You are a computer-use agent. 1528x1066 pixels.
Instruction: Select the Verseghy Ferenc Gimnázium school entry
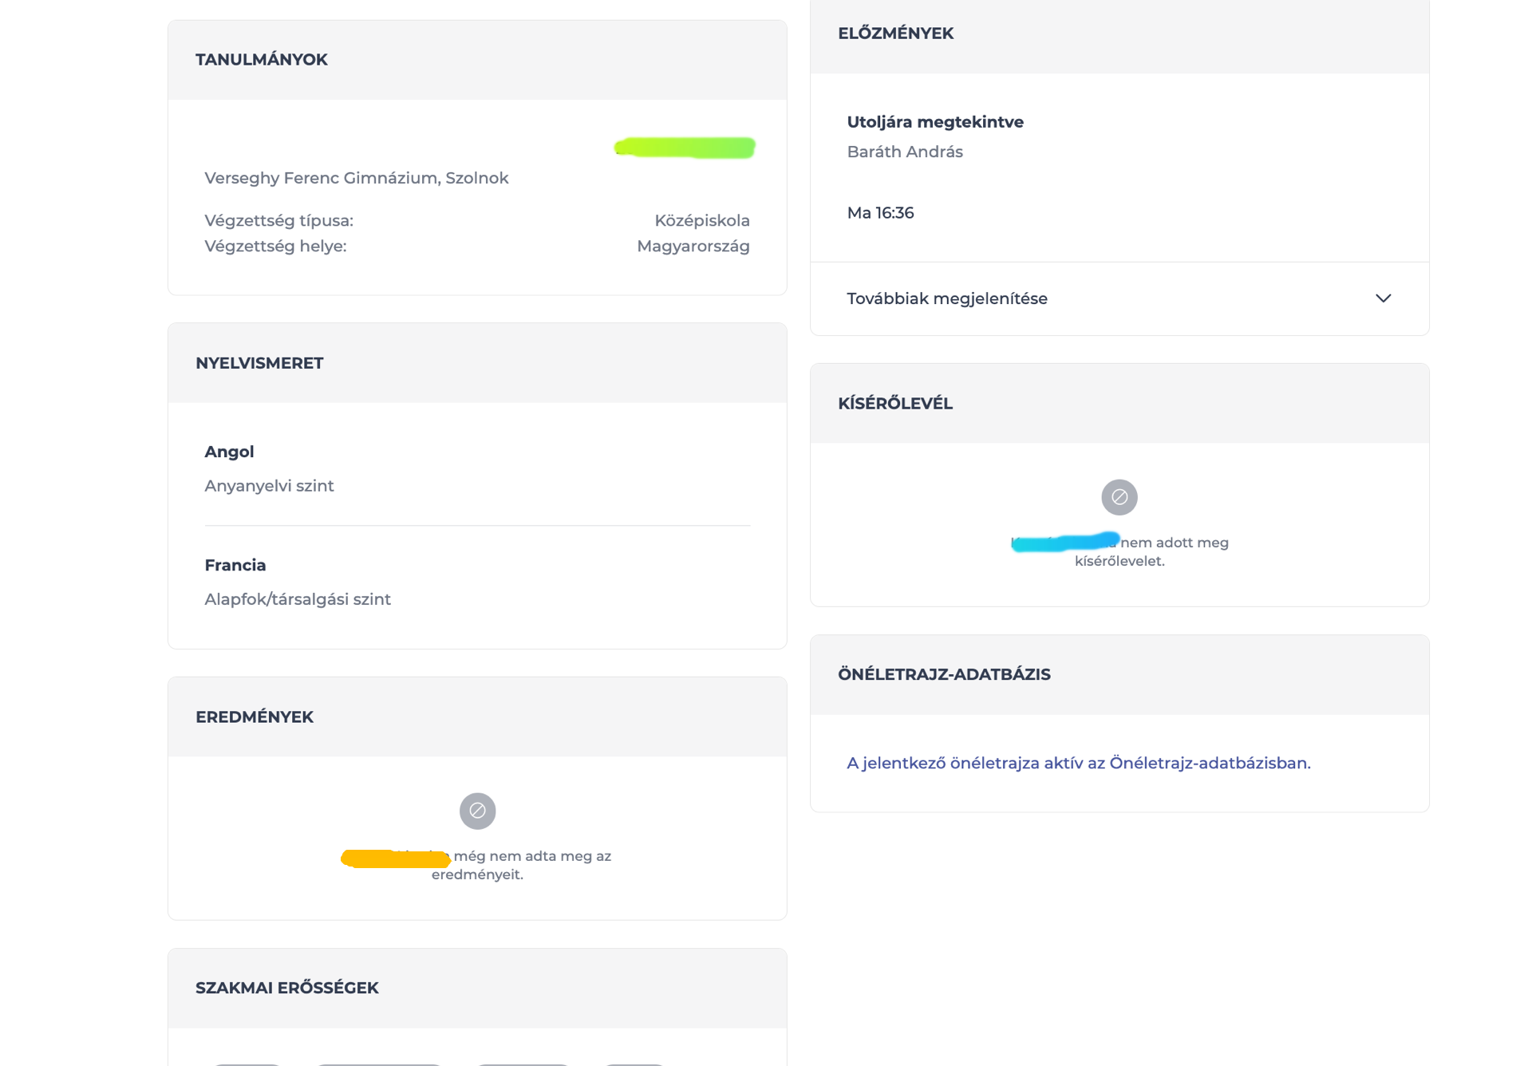tap(356, 178)
